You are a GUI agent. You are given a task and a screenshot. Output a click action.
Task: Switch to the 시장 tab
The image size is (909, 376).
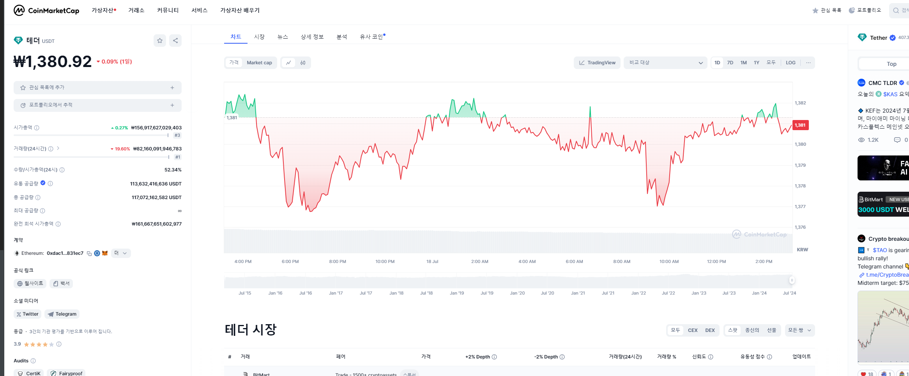click(259, 37)
